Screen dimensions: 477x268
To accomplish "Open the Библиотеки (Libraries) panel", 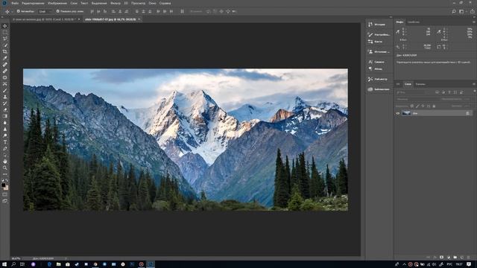I will click(x=378, y=89).
